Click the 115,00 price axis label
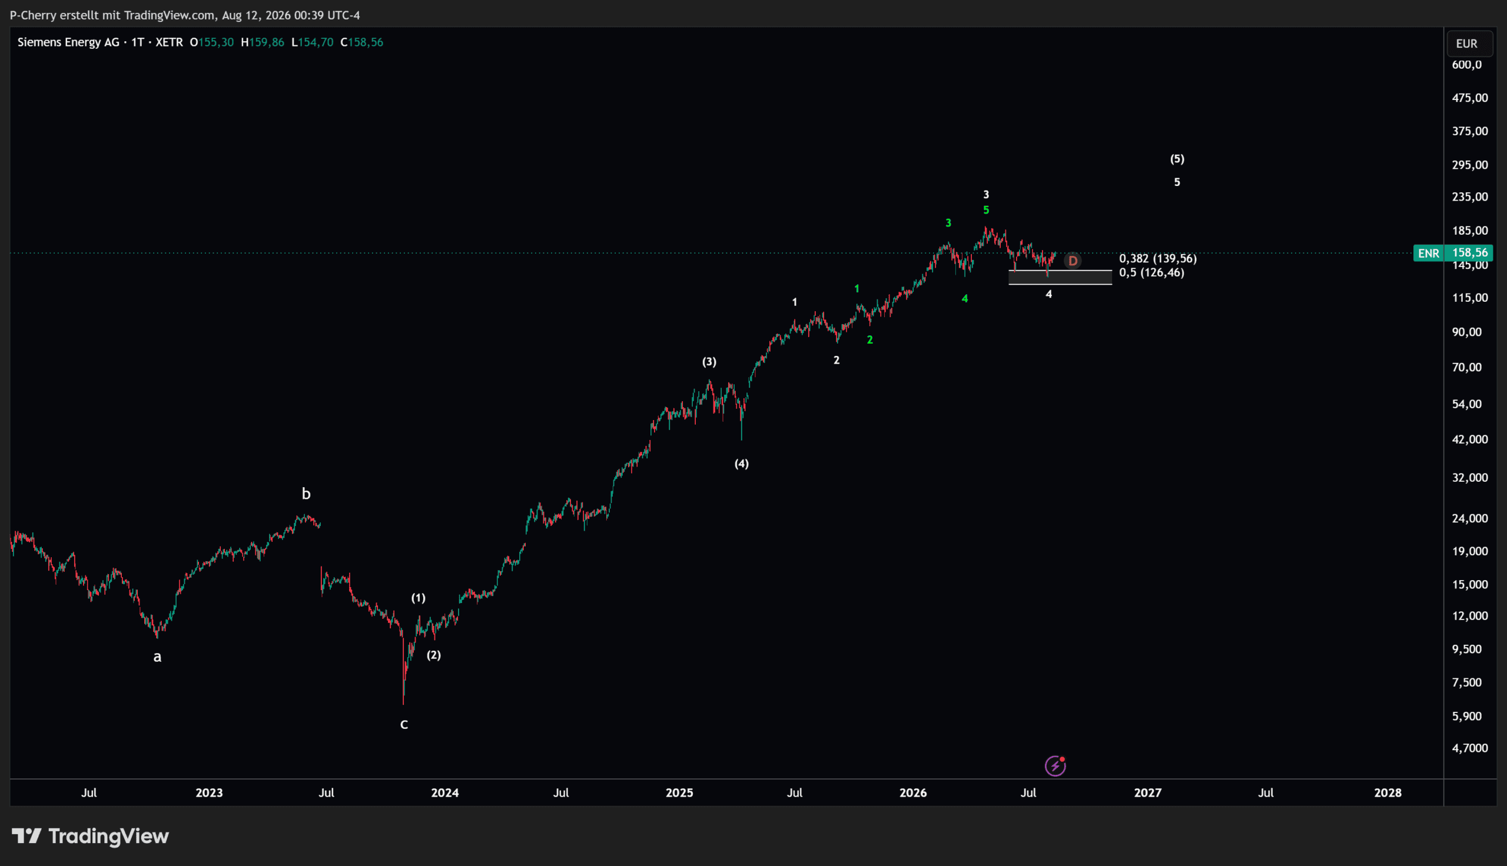This screenshot has width=1507, height=866. point(1469,298)
